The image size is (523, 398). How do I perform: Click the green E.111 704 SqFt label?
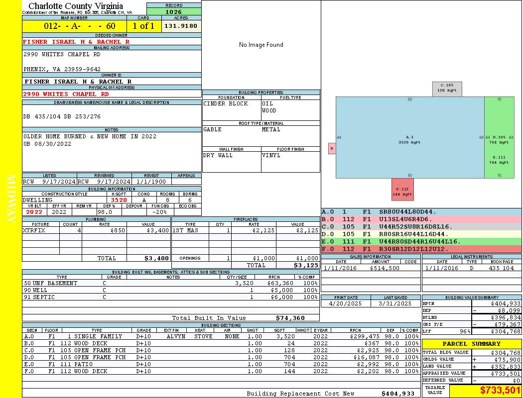tap(499, 160)
